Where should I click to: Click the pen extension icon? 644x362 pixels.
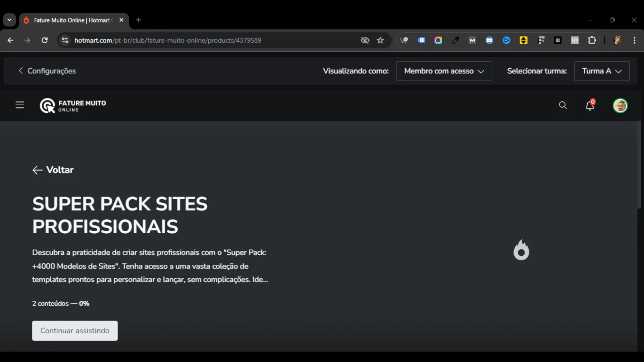coord(455,40)
